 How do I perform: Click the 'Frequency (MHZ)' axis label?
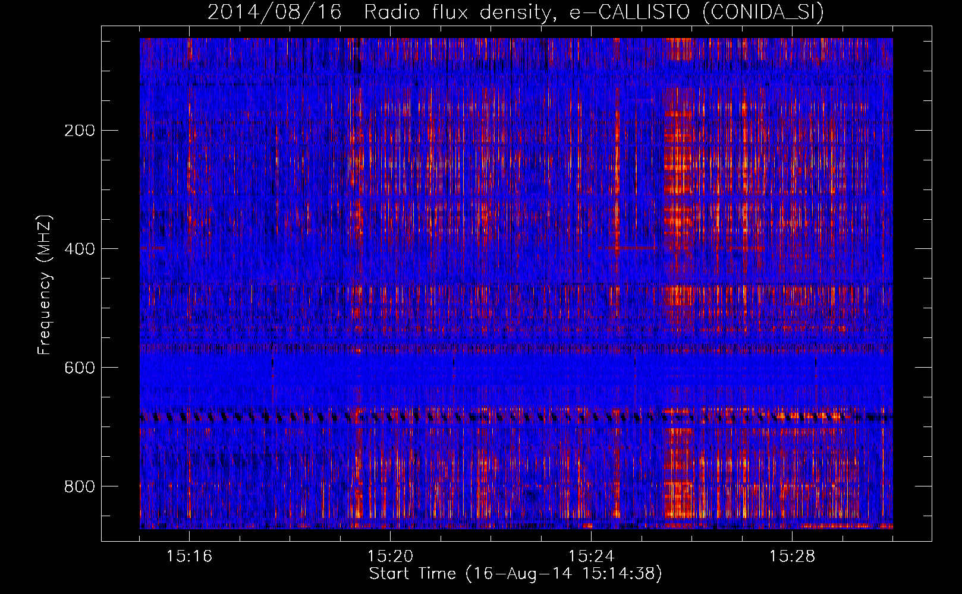[x=45, y=285]
